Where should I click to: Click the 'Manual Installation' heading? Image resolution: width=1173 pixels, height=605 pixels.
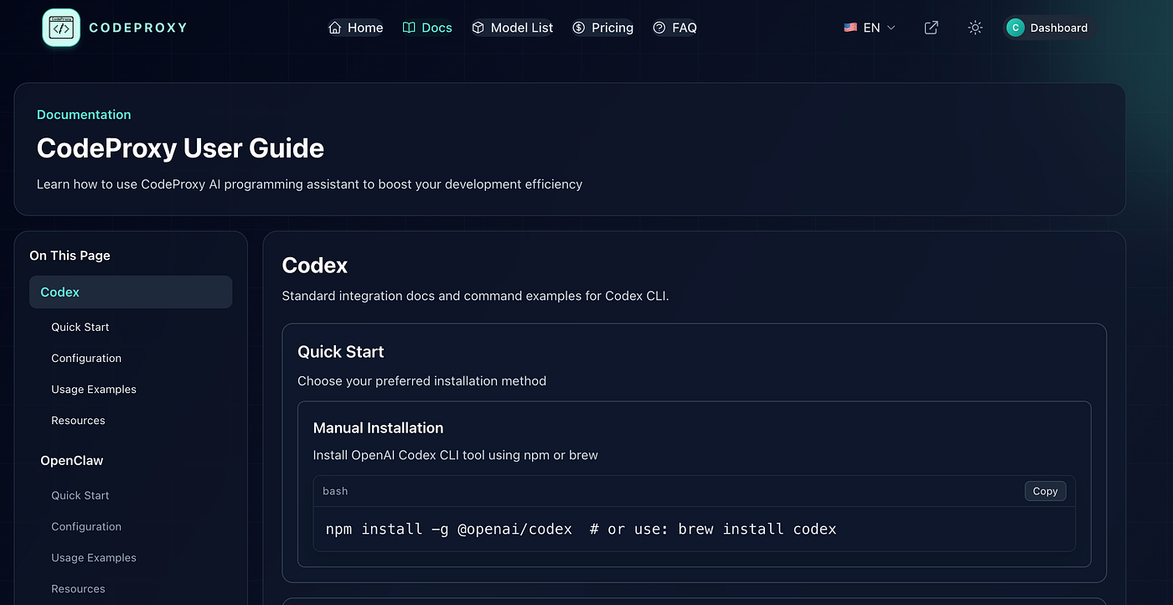click(x=378, y=427)
